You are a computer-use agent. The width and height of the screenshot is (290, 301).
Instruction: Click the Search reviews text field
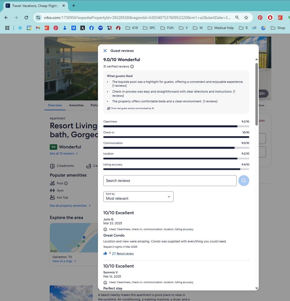pyautogui.click(x=170, y=180)
